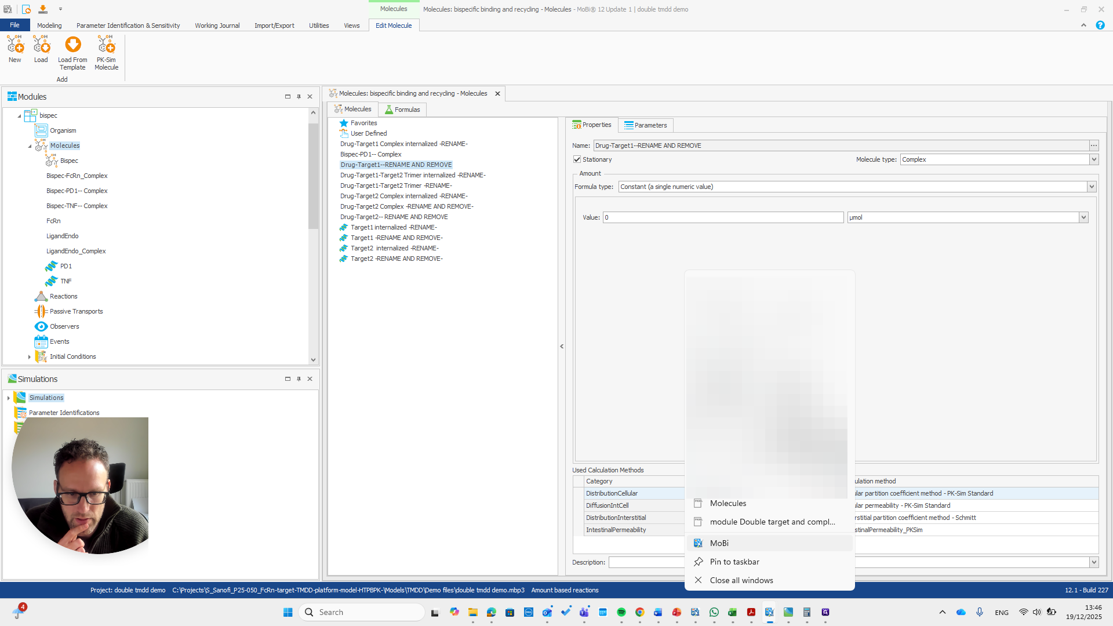This screenshot has width=1113, height=626.
Task: Open the Molecule type dropdown
Action: (x=1094, y=159)
